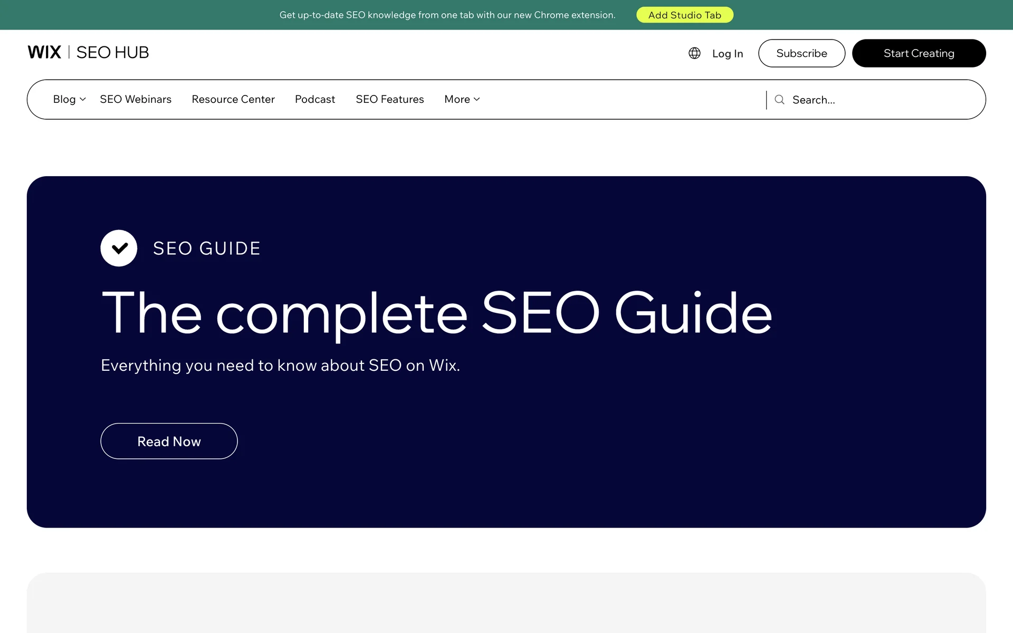Image resolution: width=1013 pixels, height=633 pixels.
Task: Open the Podcast section
Action: [x=315, y=99]
